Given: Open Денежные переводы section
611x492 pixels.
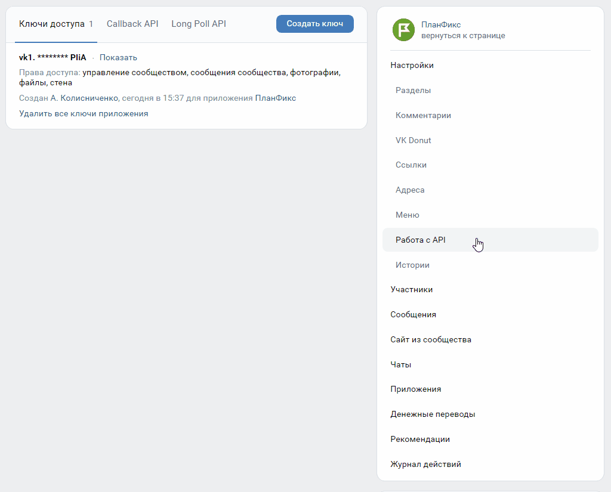Looking at the screenshot, I should point(433,414).
